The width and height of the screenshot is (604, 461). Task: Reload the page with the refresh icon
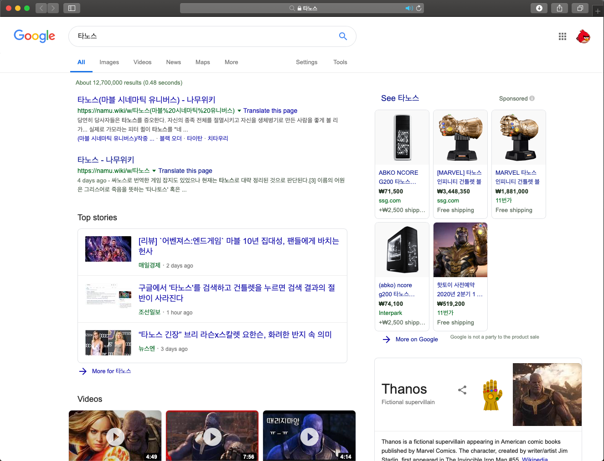[x=418, y=8]
